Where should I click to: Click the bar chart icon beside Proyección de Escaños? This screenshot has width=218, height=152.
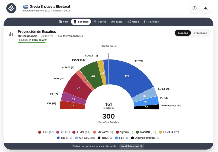point(11,34)
